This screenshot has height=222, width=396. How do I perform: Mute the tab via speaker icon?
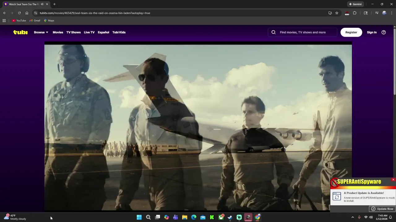(42, 4)
